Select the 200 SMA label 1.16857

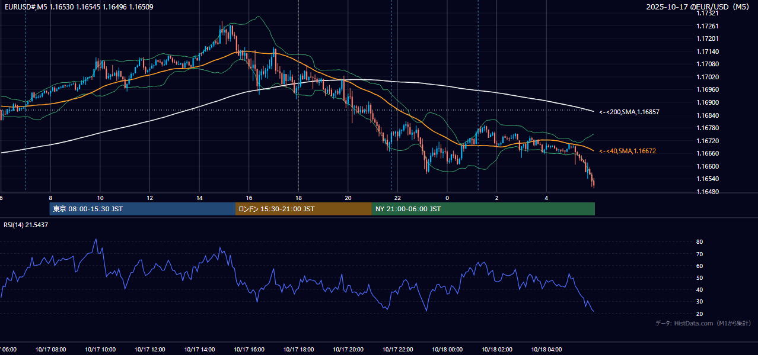[629, 112]
